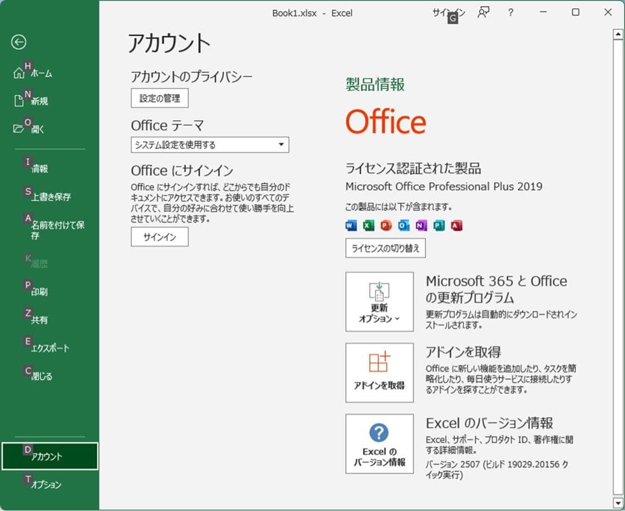
Task: Select the Publisher icon in the product row
Action: point(438,226)
